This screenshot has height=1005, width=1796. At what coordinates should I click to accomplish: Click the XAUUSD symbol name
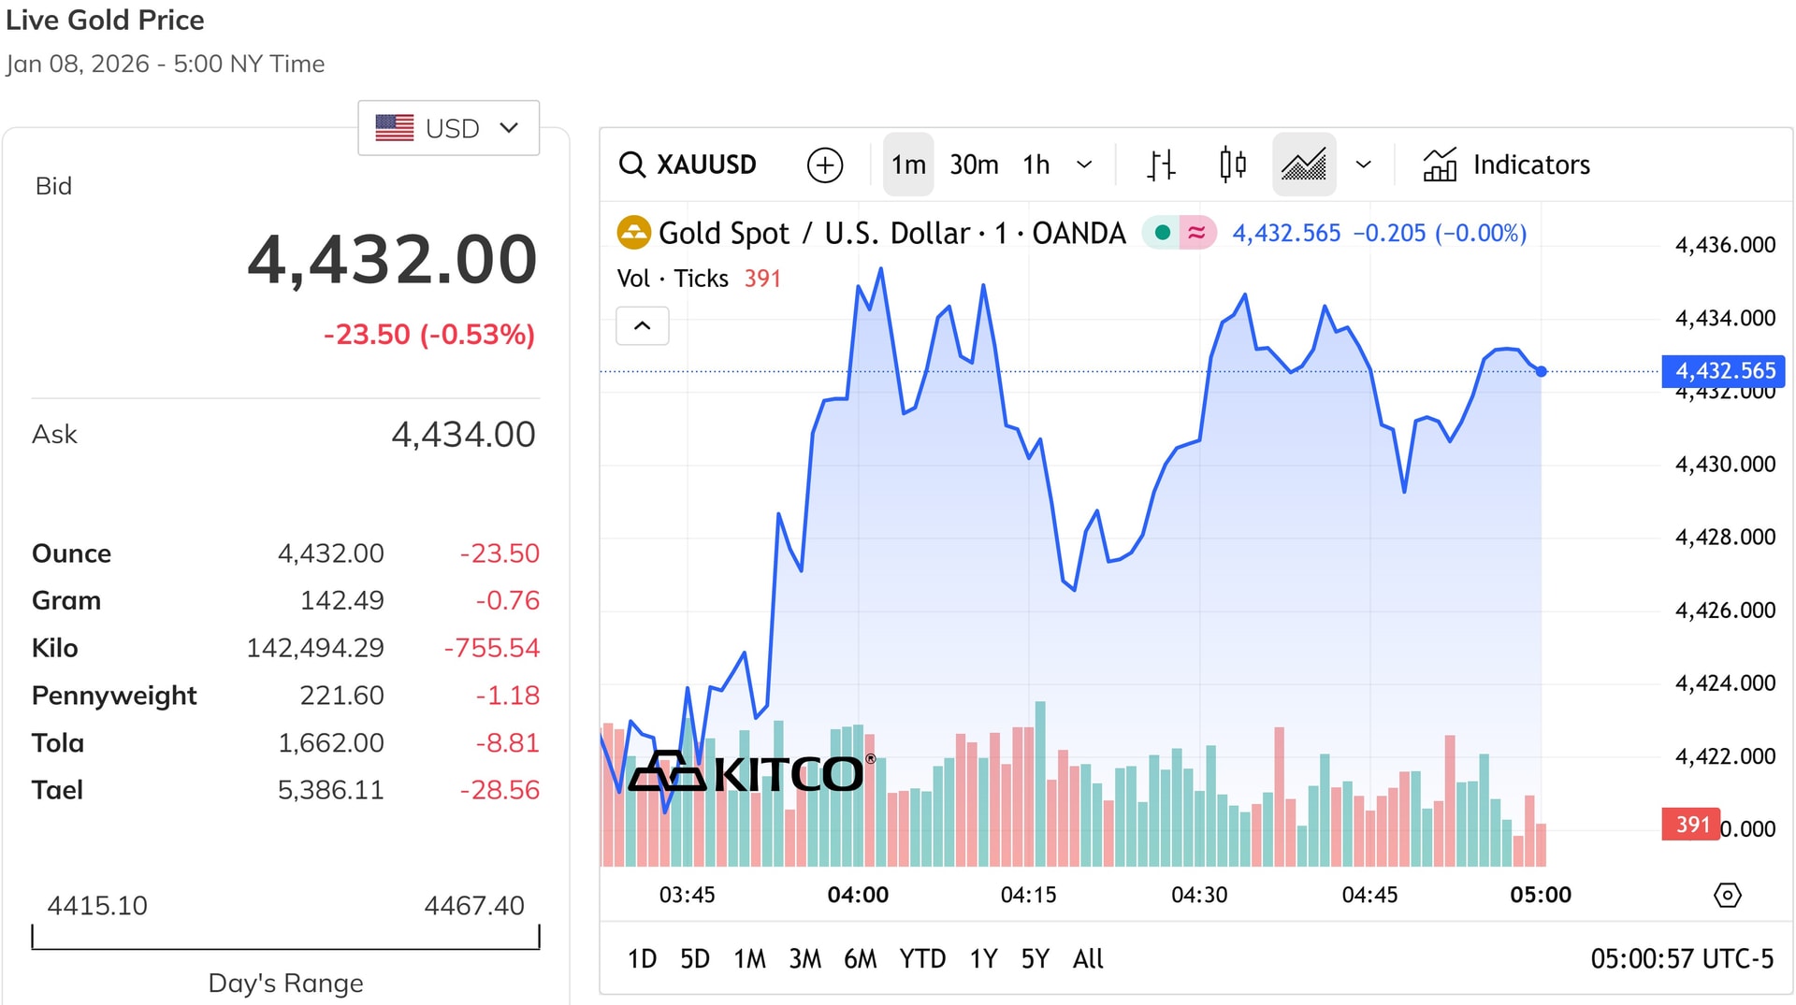706,165
